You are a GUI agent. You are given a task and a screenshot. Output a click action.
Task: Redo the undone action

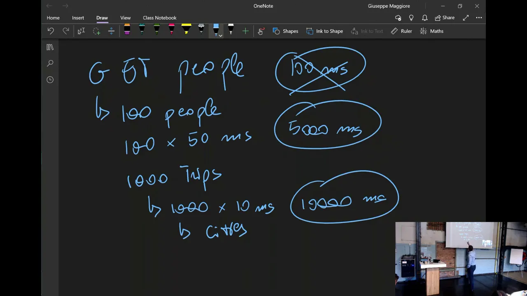point(66,31)
